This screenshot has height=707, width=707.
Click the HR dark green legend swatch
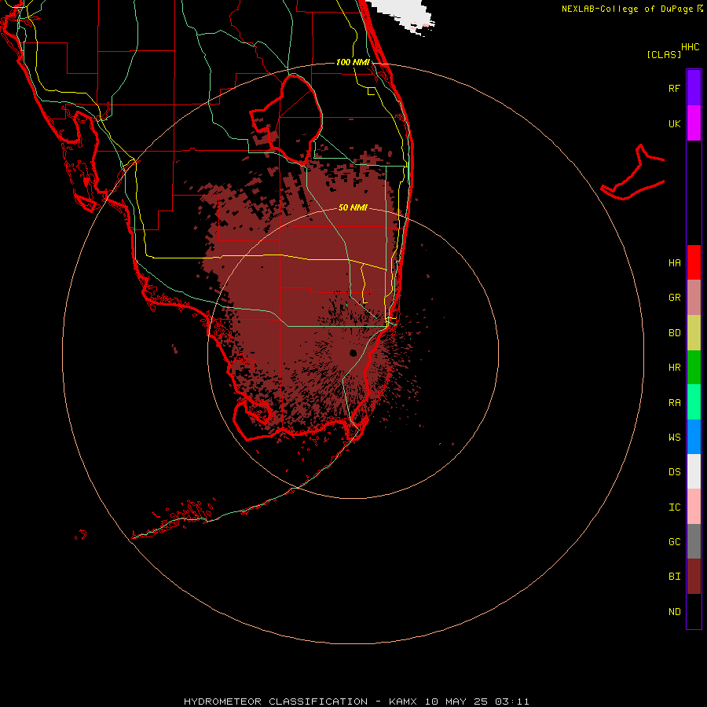[694, 368]
